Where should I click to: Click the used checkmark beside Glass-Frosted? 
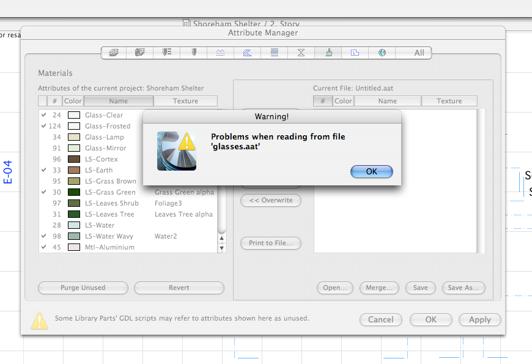44,126
